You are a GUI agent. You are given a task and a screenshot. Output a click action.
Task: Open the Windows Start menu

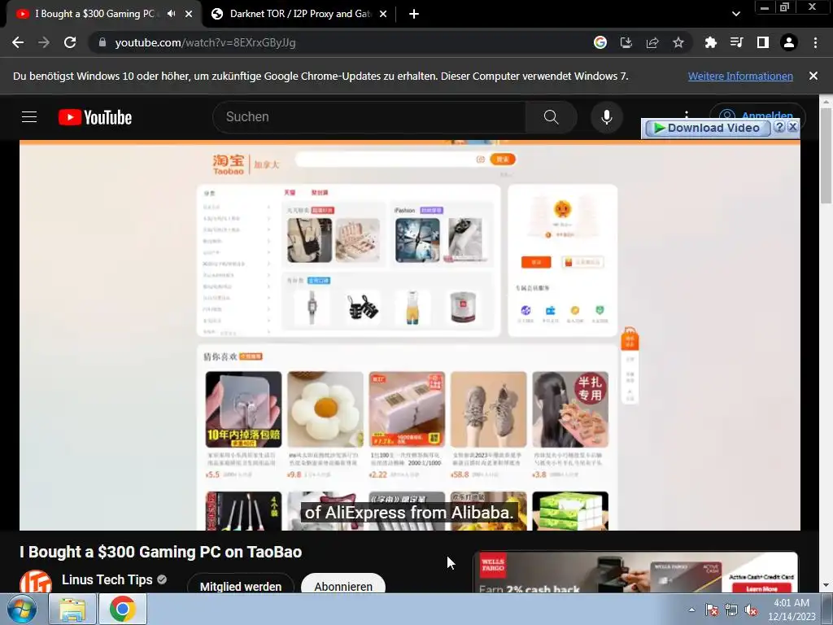click(22, 609)
